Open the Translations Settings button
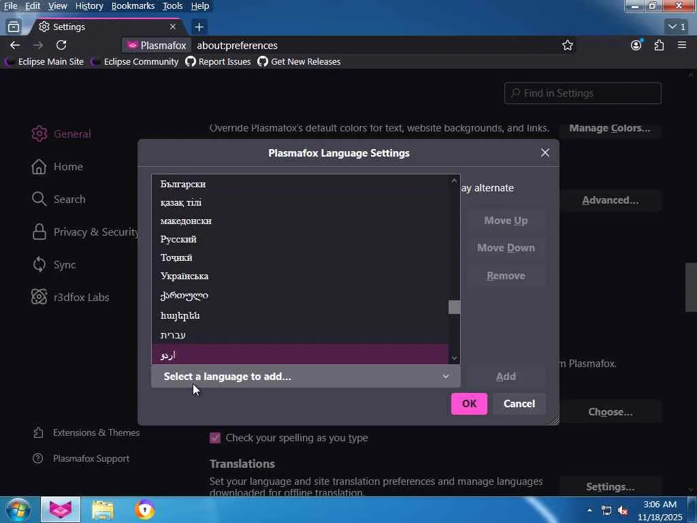Viewport: 697px width, 523px height. pyautogui.click(x=610, y=487)
